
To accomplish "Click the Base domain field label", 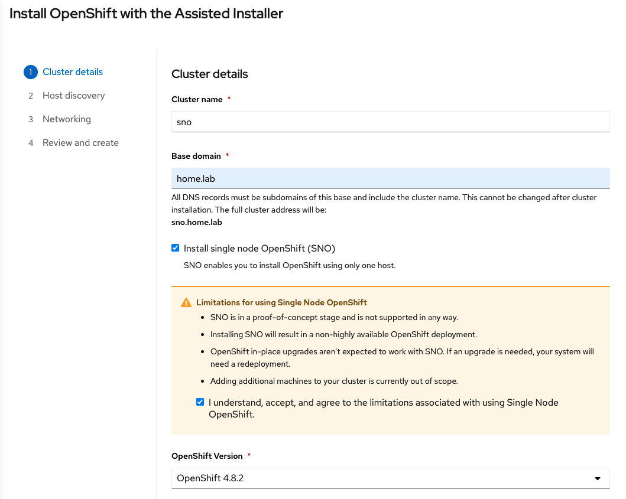I will [x=196, y=156].
